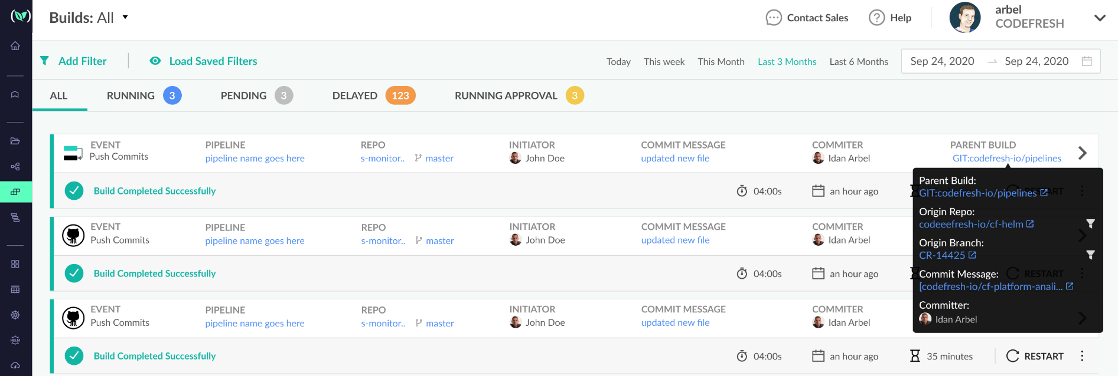Viewport: 1118px width, 376px height.
Task: Open the Projects folder icon in sidebar
Action: pyautogui.click(x=15, y=141)
